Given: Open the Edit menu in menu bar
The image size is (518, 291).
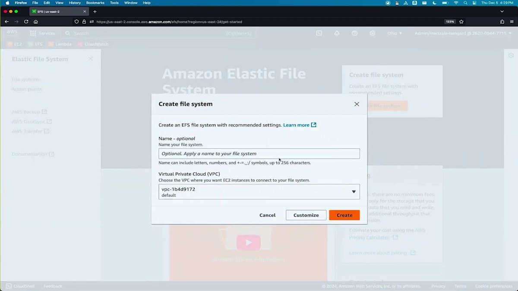Looking at the screenshot, I should click(47, 3).
